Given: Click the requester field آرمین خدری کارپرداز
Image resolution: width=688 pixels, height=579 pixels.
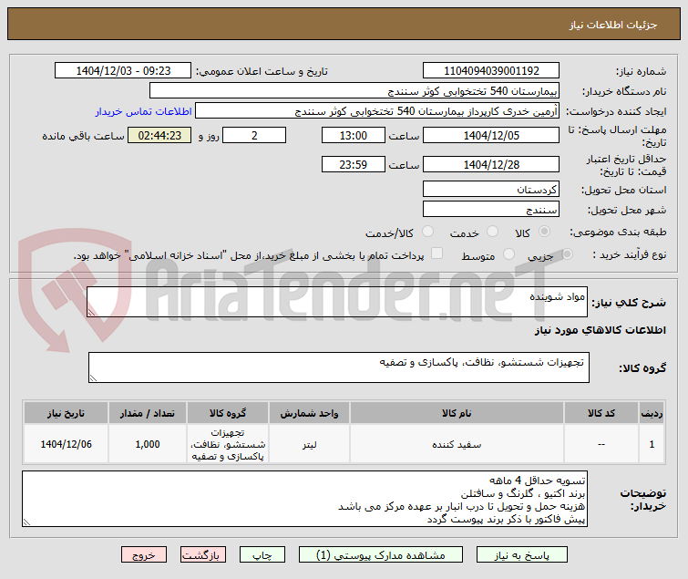Looking at the screenshot, I should pos(377,111).
